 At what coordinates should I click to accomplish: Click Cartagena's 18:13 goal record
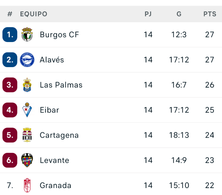point(179,135)
